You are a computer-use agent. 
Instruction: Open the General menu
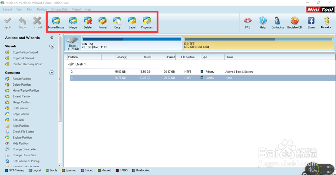click(7, 10)
